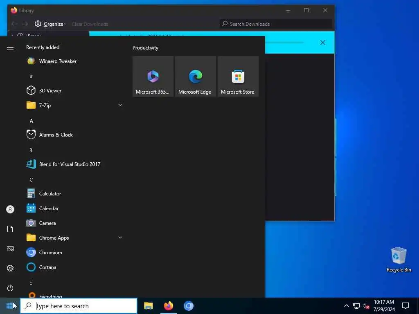Launch the Camera app

coord(74,223)
